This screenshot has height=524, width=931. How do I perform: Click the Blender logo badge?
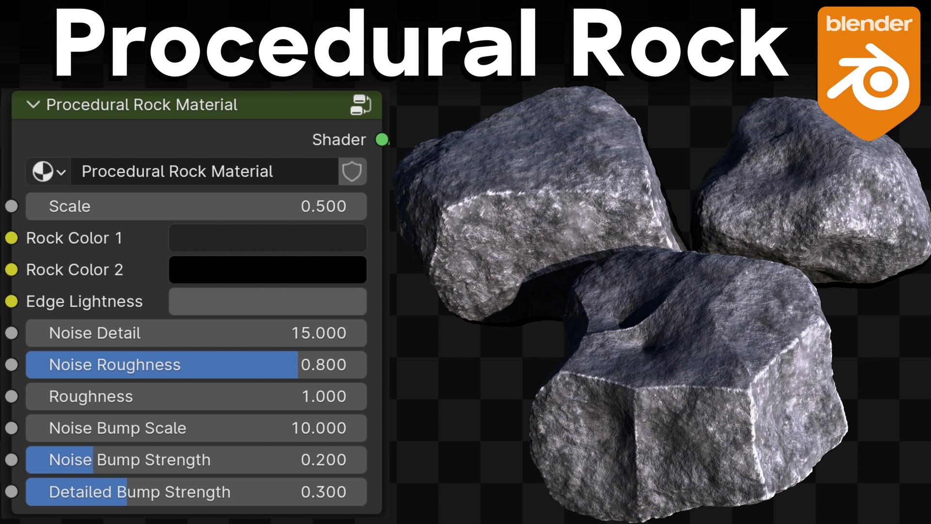(x=868, y=73)
